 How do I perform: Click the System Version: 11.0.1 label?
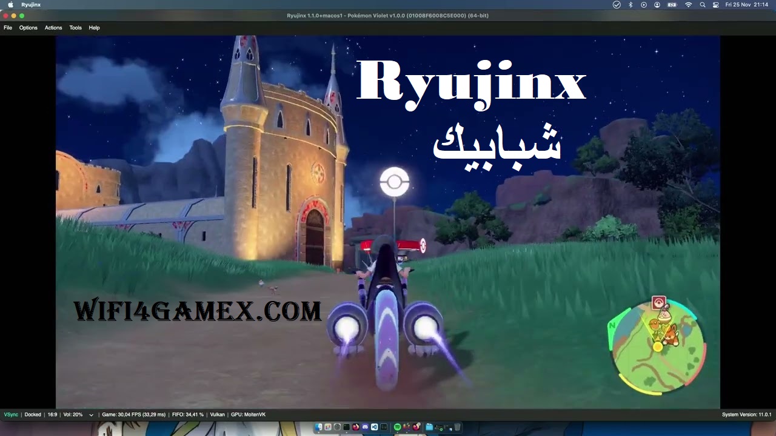pos(746,415)
